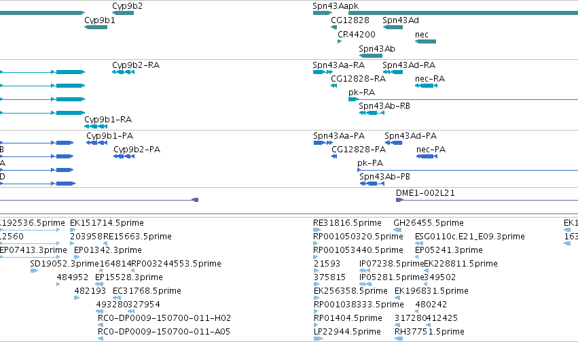The width and height of the screenshot is (578, 342).
Task: Select the DME1-002L21 clone start glyph
Action: point(399,200)
